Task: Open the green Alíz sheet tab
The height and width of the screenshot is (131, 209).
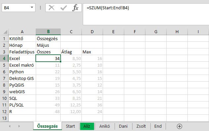Action: (x=87, y=126)
